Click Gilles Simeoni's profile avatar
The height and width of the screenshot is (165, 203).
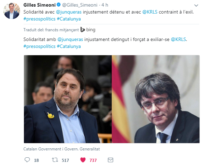[x=12, y=11]
